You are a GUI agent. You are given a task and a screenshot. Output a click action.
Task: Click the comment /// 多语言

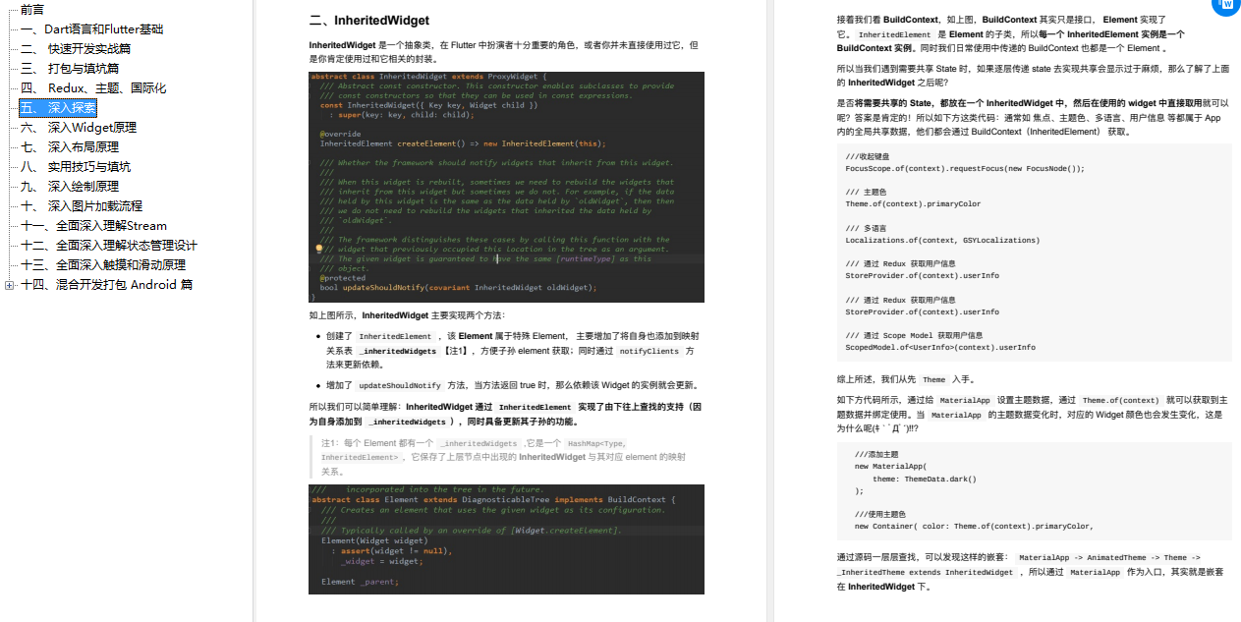pyautogui.click(x=866, y=228)
